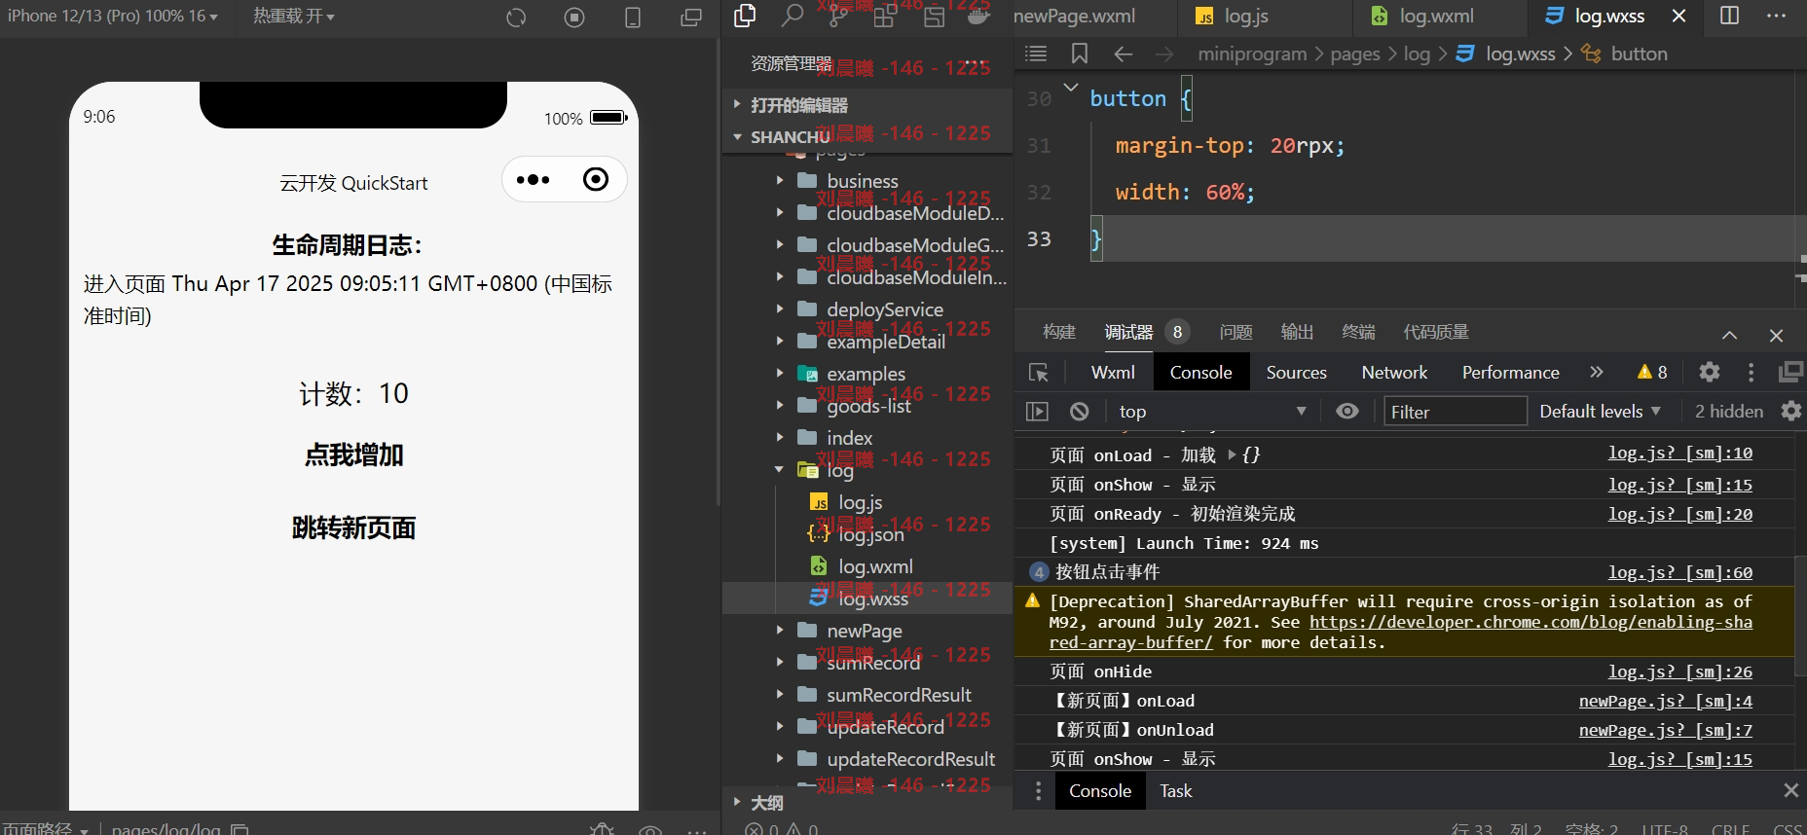Click the warning count 8 badge
Screen dimensions: 1807x835
1652,372
